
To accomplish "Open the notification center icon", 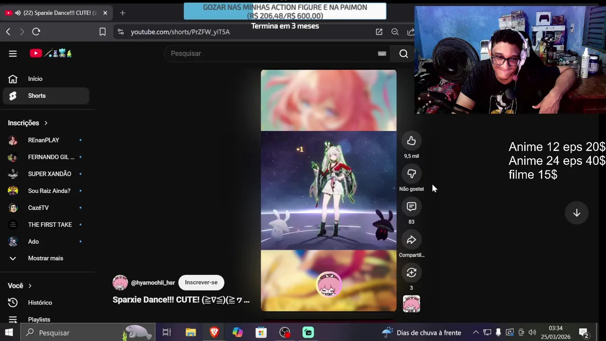I will [x=583, y=332].
